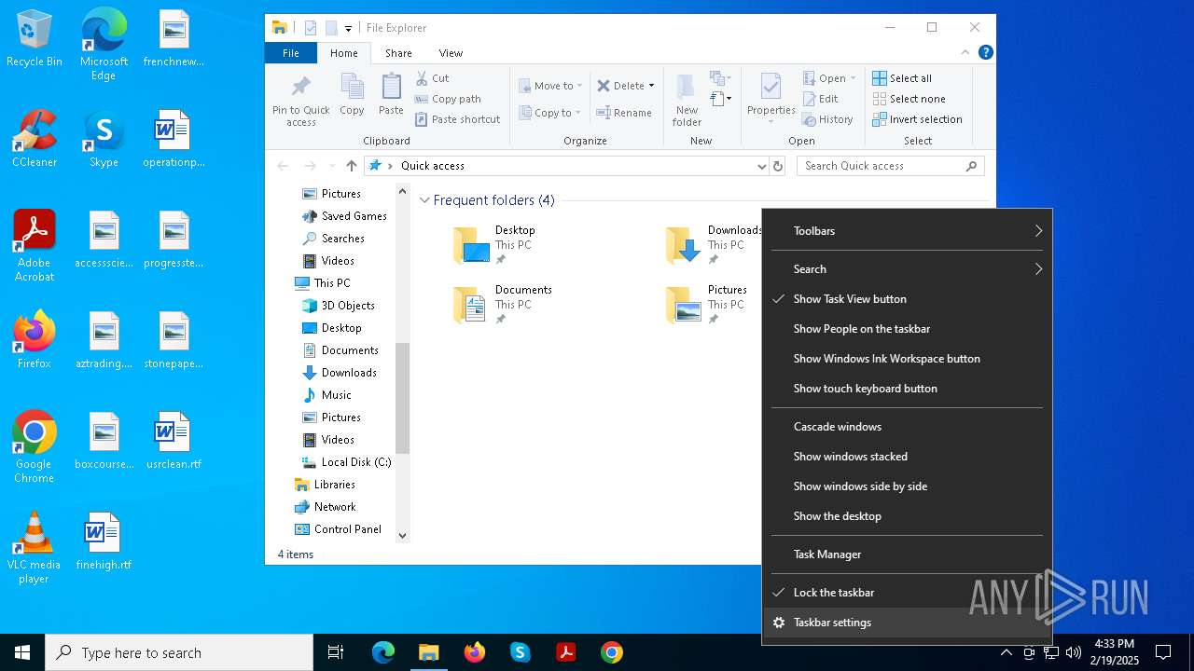Select Control Panel in navigation pane
Image resolution: width=1194 pixels, height=671 pixels.
[x=347, y=529]
